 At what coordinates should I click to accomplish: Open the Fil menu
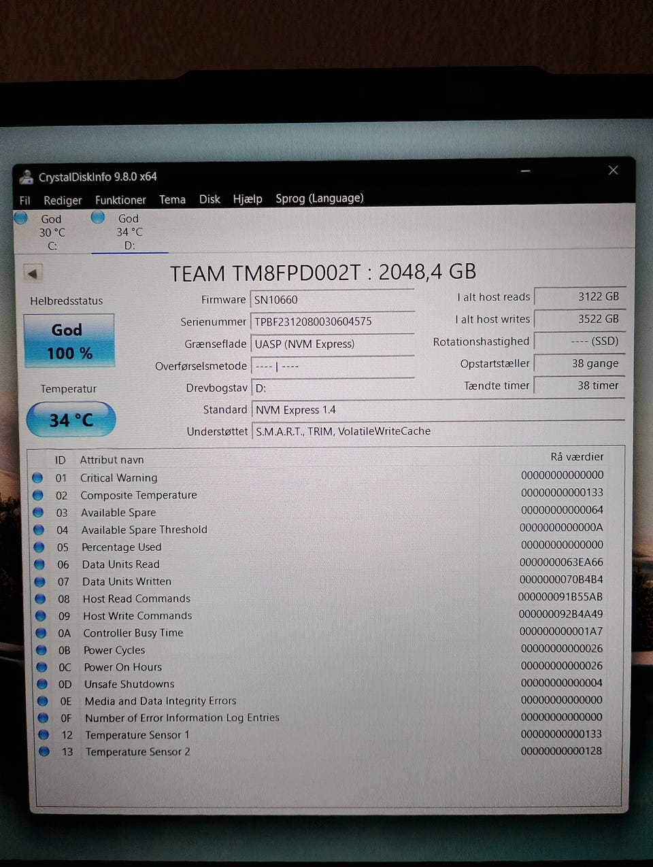(25, 200)
